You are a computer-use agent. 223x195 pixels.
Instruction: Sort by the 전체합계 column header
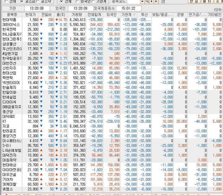point(94,15)
